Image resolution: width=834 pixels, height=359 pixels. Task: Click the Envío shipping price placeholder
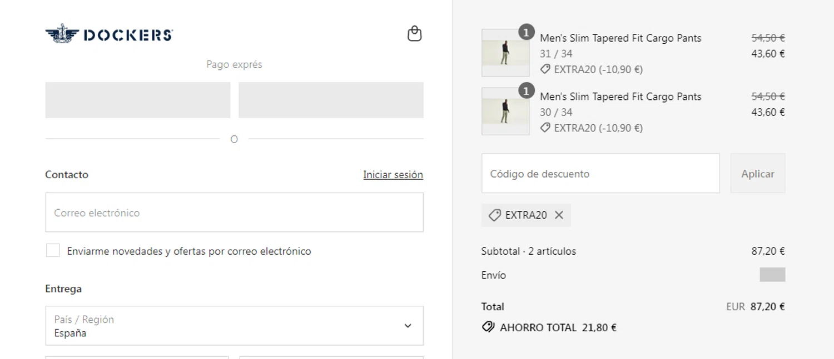[x=772, y=275]
